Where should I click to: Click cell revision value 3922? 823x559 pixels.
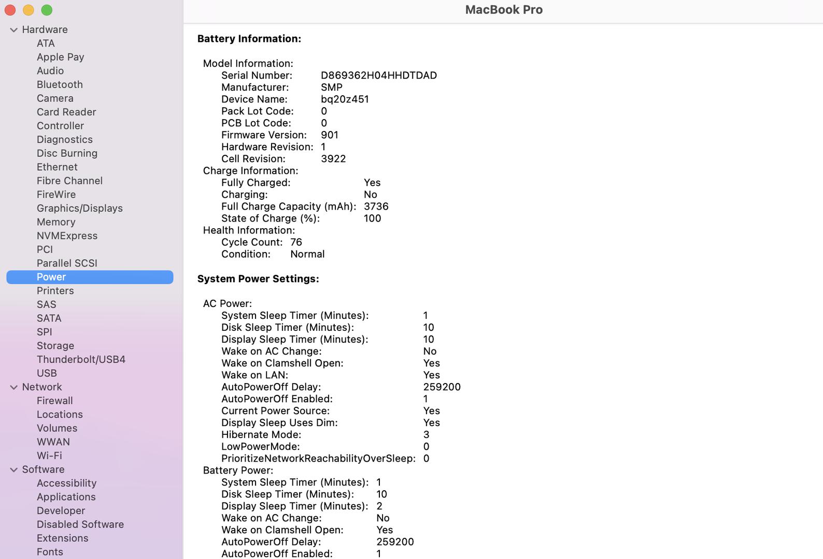333,159
